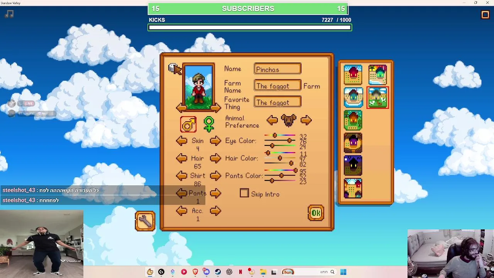The image size is (494, 278).
Task: Open the File Explorer folder taskbar icon
Action: coord(263,272)
